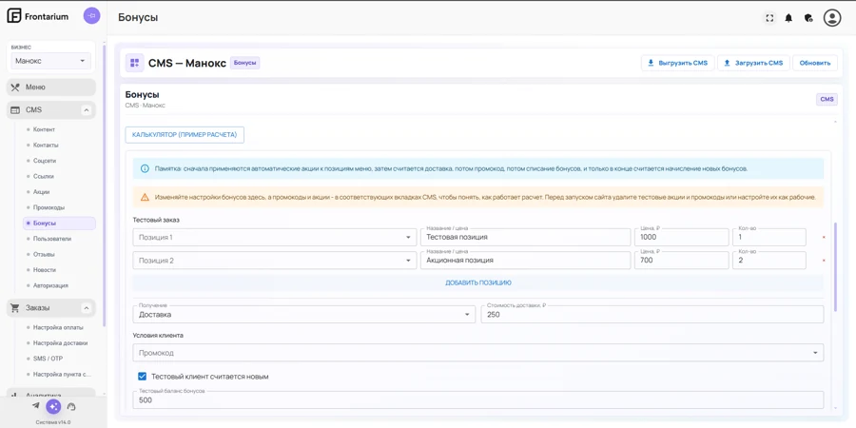Open the Бизнес dropdown showing Манокс
Image resolution: width=856 pixels, height=428 pixels.
pos(50,61)
